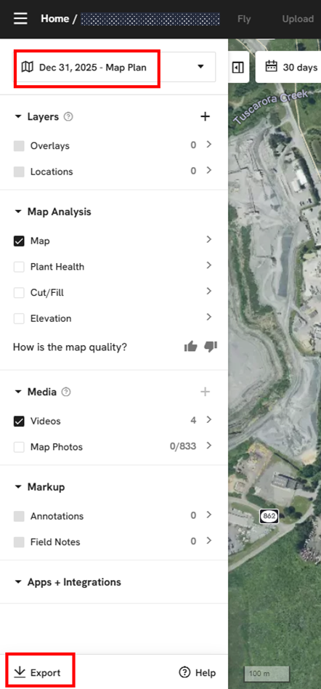Enable the Plant Health checkbox
This screenshot has width=321, height=689.
19,267
